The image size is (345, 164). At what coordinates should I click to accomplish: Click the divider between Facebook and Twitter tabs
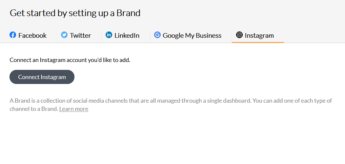click(x=57, y=36)
